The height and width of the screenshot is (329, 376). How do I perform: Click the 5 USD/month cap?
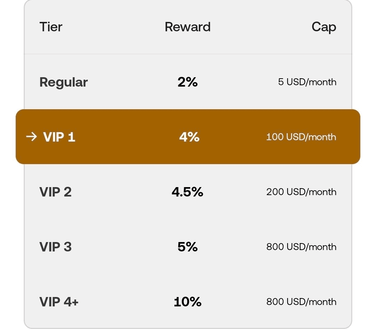pos(307,82)
